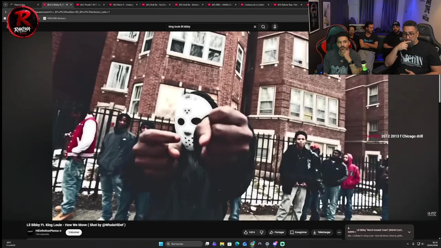Click the YouTube search magnifier button
441x248 pixels.
(263, 27)
